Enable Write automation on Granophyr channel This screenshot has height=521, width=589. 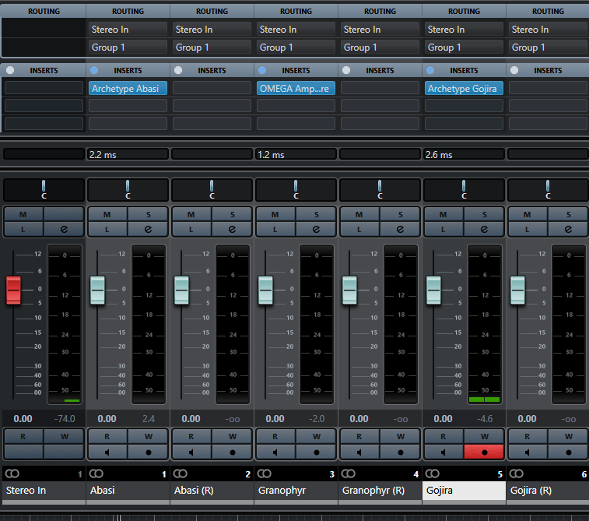(316, 436)
